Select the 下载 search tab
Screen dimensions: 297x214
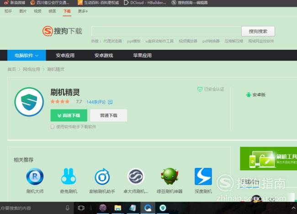tap(67, 11)
